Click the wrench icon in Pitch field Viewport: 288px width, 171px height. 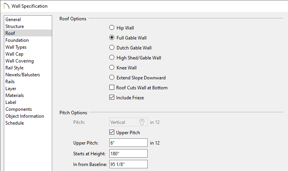point(142,122)
